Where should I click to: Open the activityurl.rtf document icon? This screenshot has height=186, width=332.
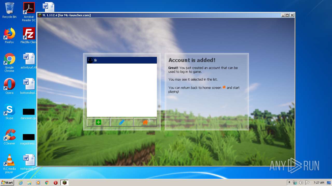click(x=29, y=61)
